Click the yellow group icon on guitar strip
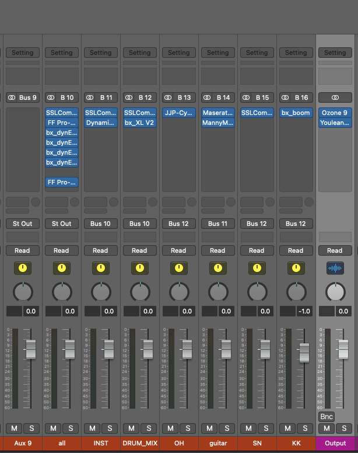Screen dimensions: 358x453 (x=218, y=268)
